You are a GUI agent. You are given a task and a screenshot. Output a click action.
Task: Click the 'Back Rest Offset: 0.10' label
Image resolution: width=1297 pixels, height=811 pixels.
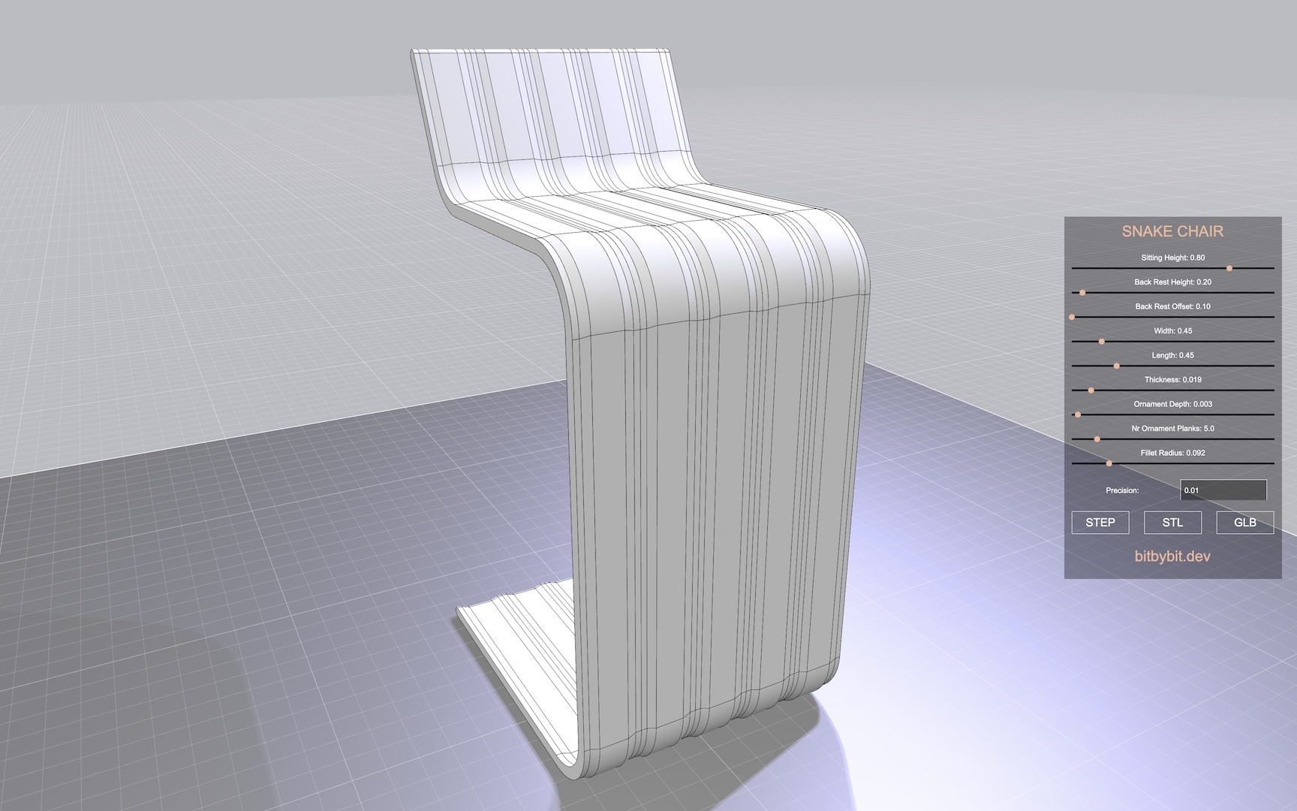[x=1173, y=306]
